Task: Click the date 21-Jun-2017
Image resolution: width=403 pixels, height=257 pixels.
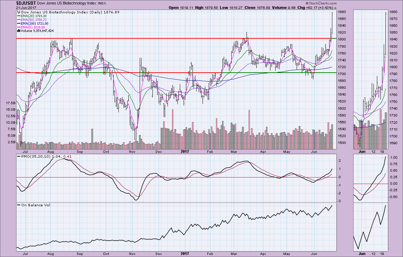Action: (26, 8)
